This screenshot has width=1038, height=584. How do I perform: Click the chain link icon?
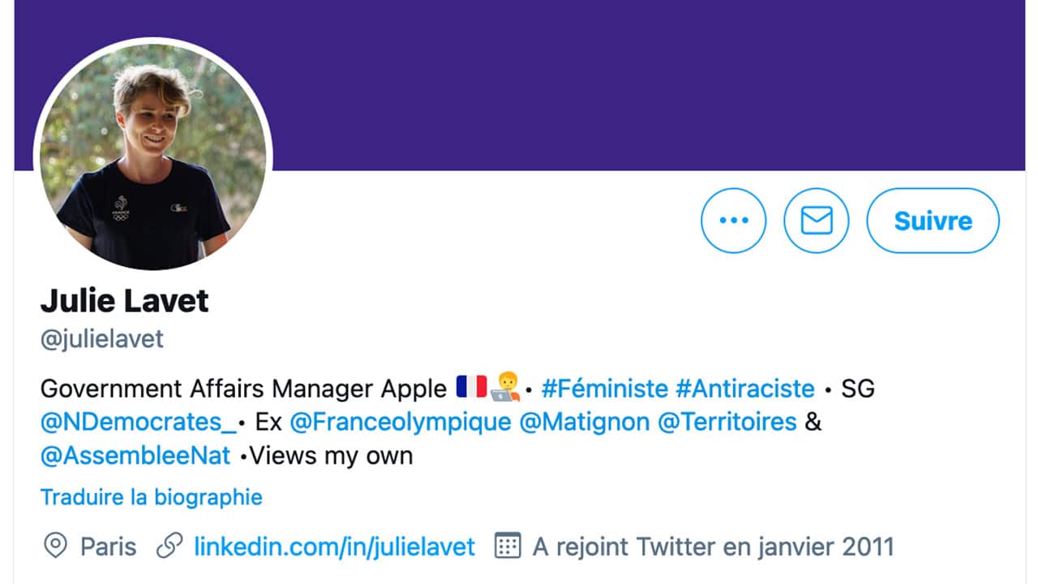tap(169, 547)
